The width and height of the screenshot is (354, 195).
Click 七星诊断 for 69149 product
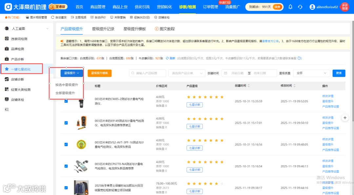[195, 127]
